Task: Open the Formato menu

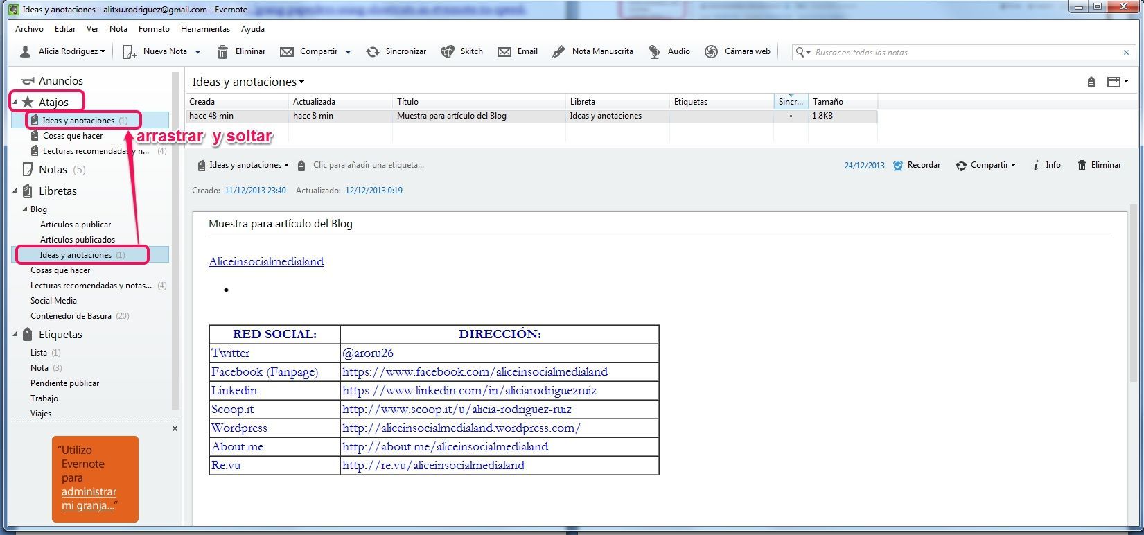Action: [x=154, y=29]
